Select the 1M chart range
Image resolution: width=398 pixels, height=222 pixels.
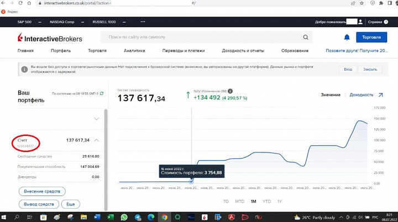click(x=253, y=202)
